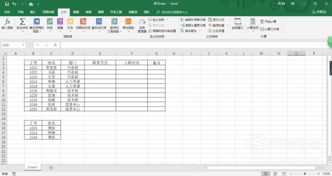The width and height of the screenshot is (332, 176).
Task: Click Trace Dependents (追踪从属单元格)
Action: tap(193, 25)
